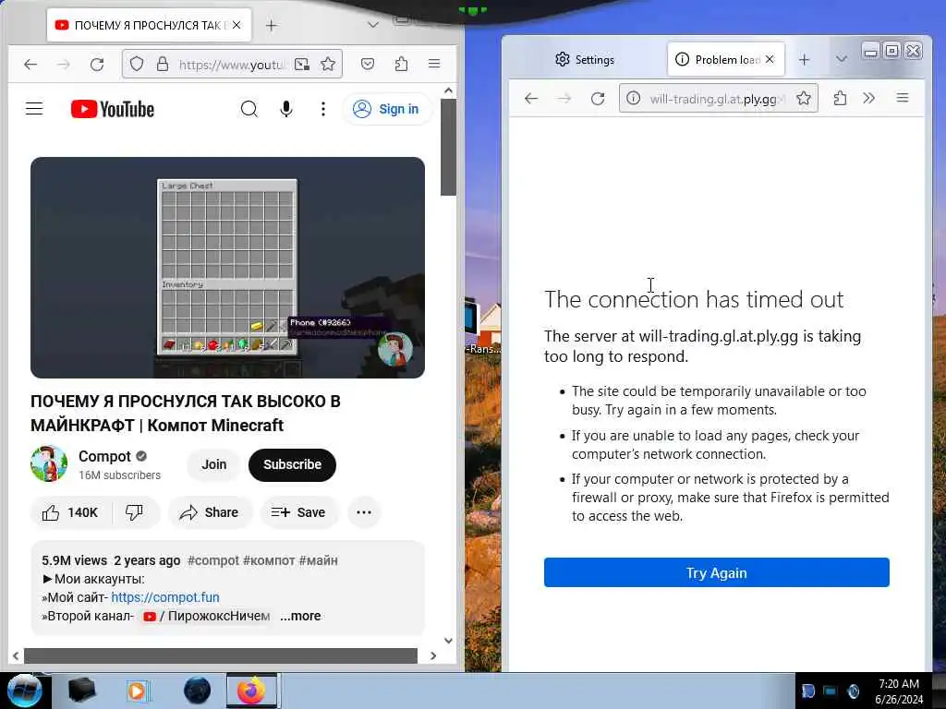The width and height of the screenshot is (946, 709).
Task: Open extensions puzzle icon in left Firefox
Action: (401, 64)
